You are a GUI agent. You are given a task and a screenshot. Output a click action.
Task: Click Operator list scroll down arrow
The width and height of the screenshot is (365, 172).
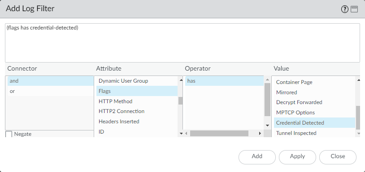coord(267,126)
